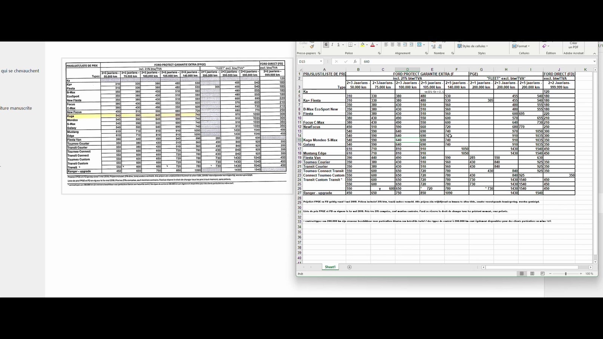Click the select-all corner of the spreadsheet
The height and width of the screenshot is (339, 603).
tap(300, 70)
